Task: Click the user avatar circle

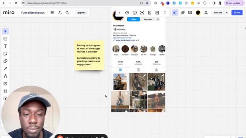Action: point(198,13)
